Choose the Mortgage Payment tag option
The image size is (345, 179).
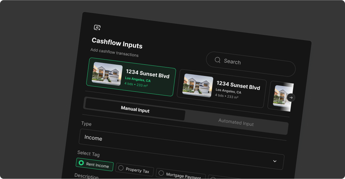click(x=161, y=173)
